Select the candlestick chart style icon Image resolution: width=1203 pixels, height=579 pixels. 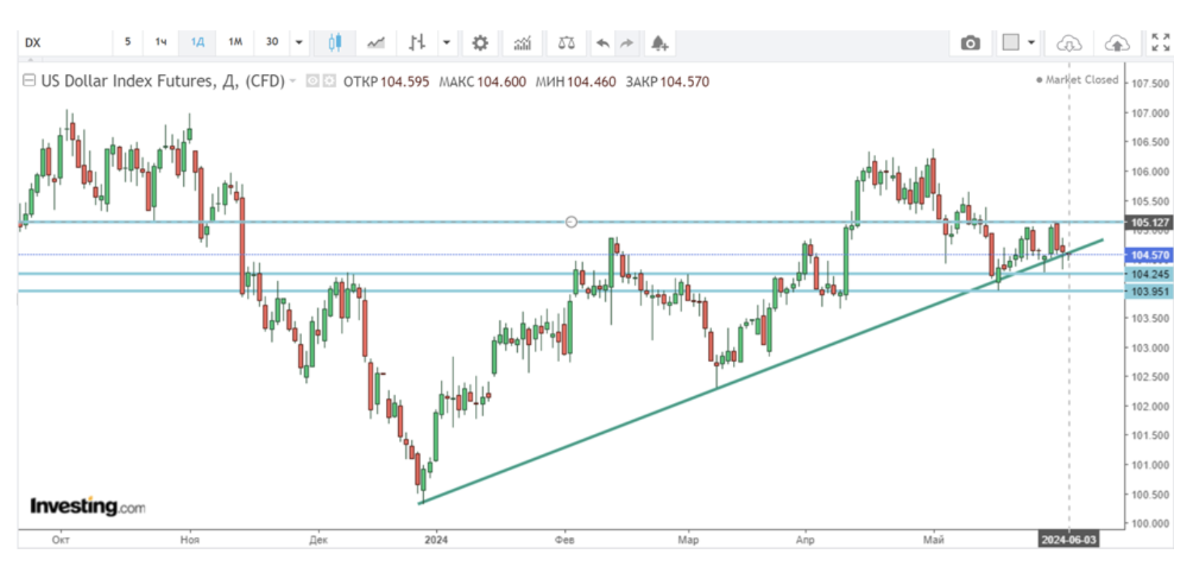[335, 43]
